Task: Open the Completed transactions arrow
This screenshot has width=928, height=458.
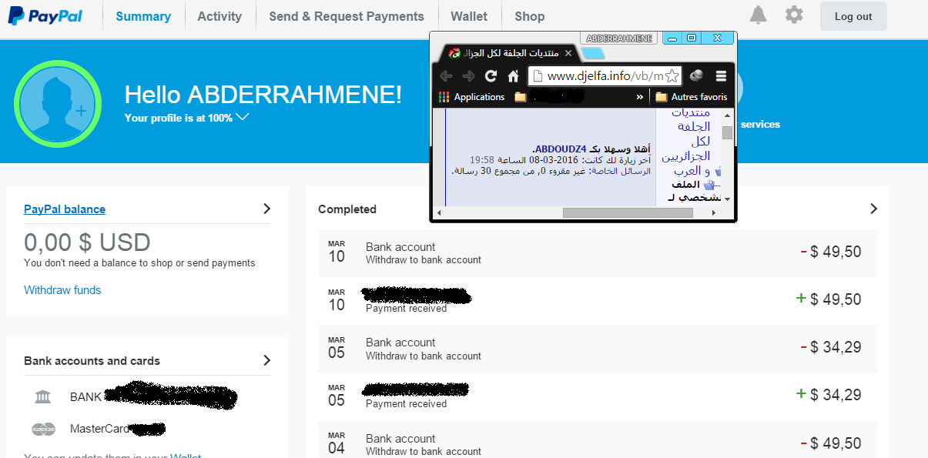Action: coord(873,209)
